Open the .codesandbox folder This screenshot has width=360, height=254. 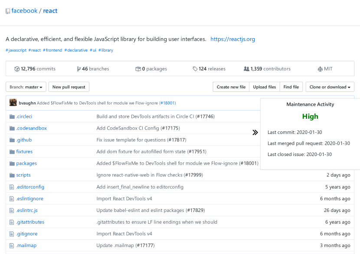[x=32, y=128]
